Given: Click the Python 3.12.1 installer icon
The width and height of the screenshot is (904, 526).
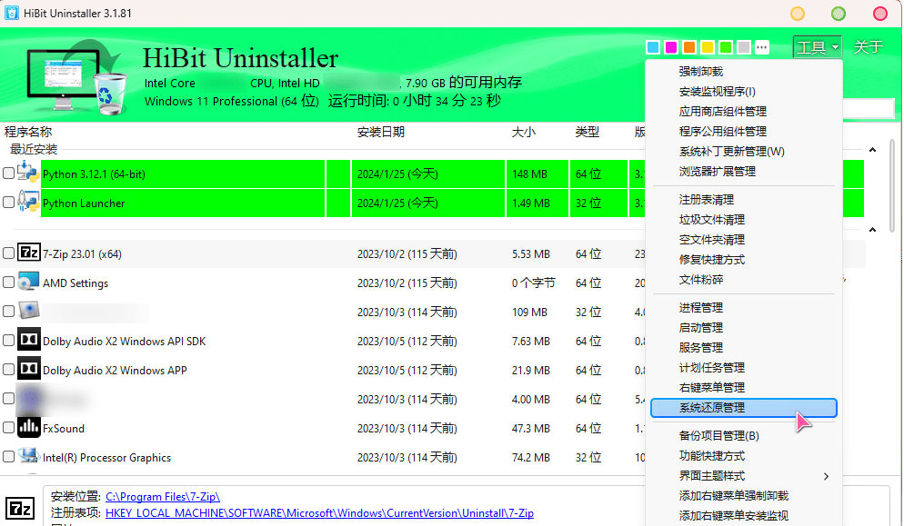Looking at the screenshot, I should pyautogui.click(x=28, y=174).
